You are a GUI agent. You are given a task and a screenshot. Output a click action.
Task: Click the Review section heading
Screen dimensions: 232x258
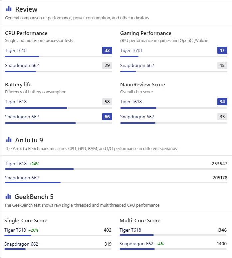26,9
